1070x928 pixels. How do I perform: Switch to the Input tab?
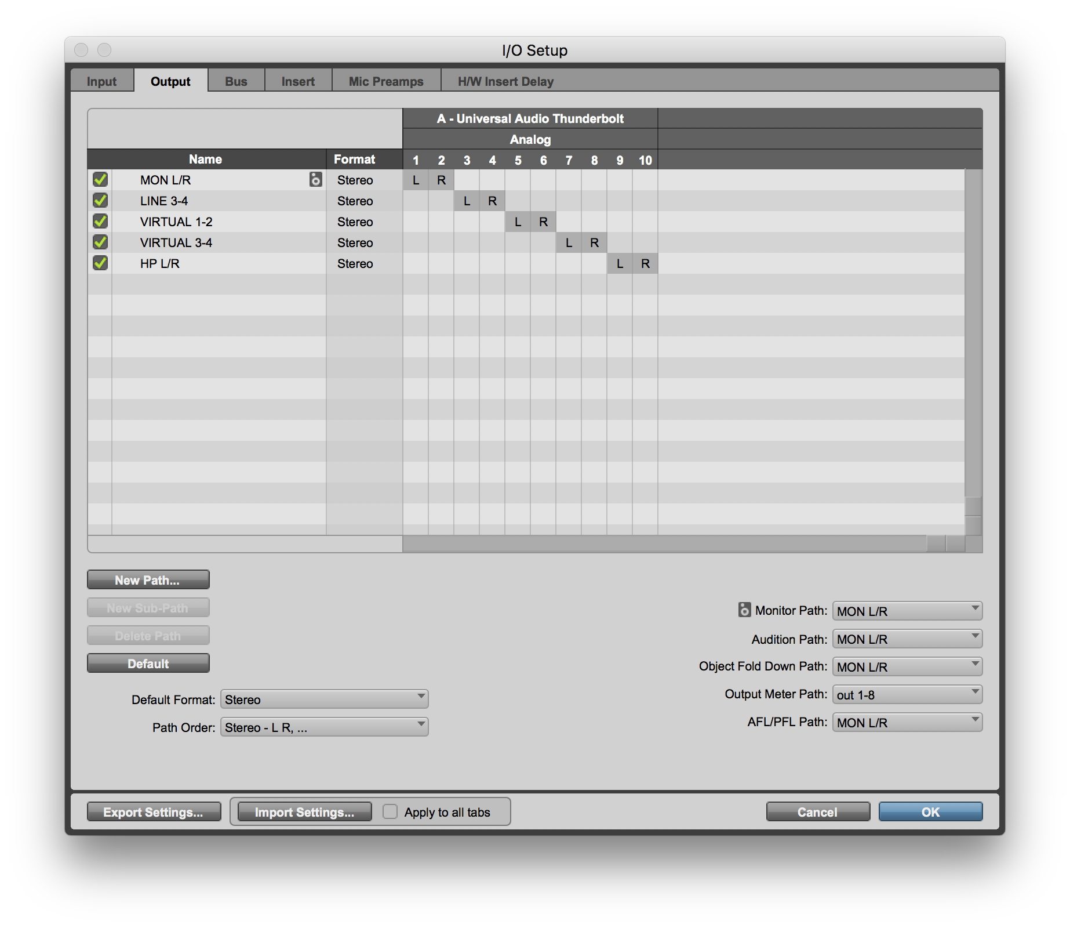[x=101, y=81]
